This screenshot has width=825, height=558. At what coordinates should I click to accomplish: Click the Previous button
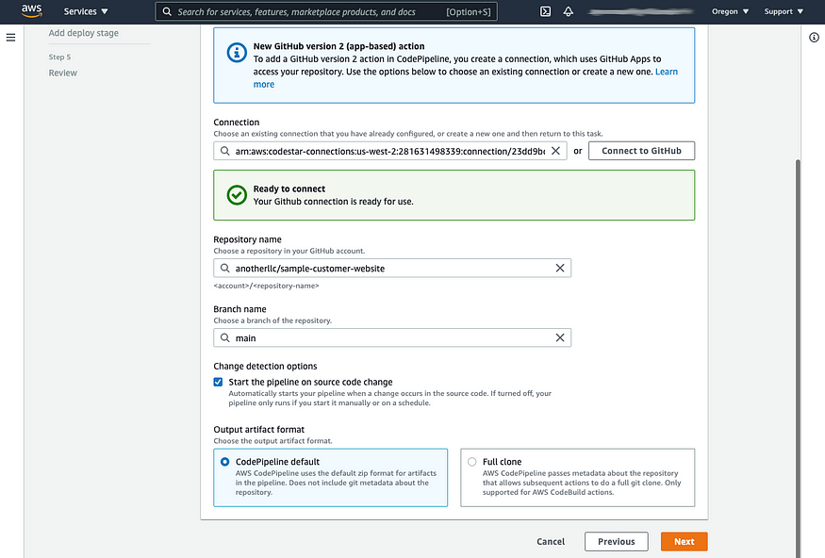tap(616, 541)
